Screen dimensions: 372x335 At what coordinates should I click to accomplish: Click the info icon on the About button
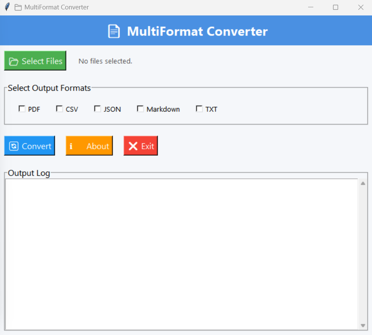point(72,145)
